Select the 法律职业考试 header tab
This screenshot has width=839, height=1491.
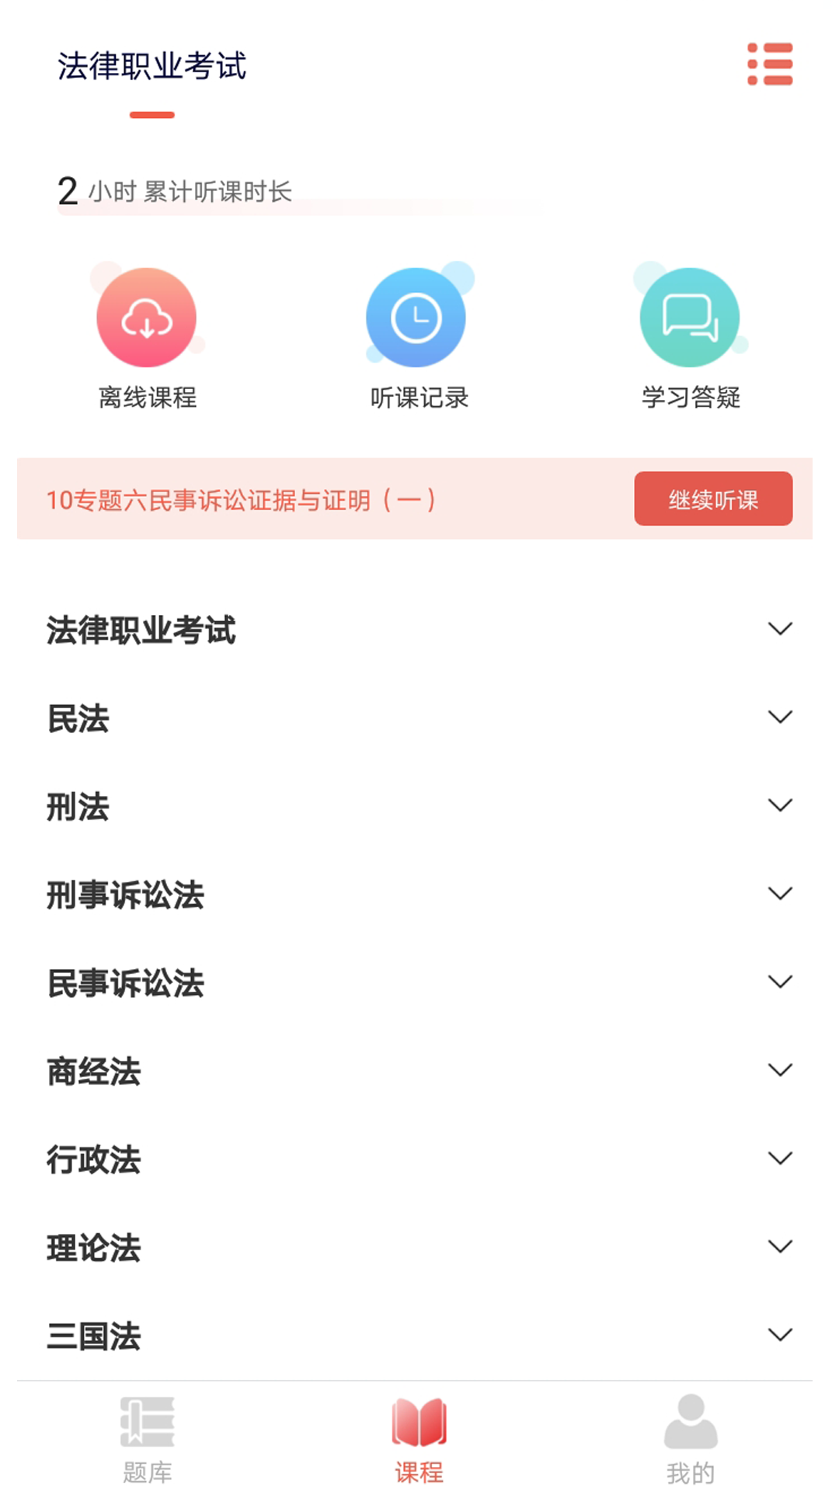tap(152, 67)
